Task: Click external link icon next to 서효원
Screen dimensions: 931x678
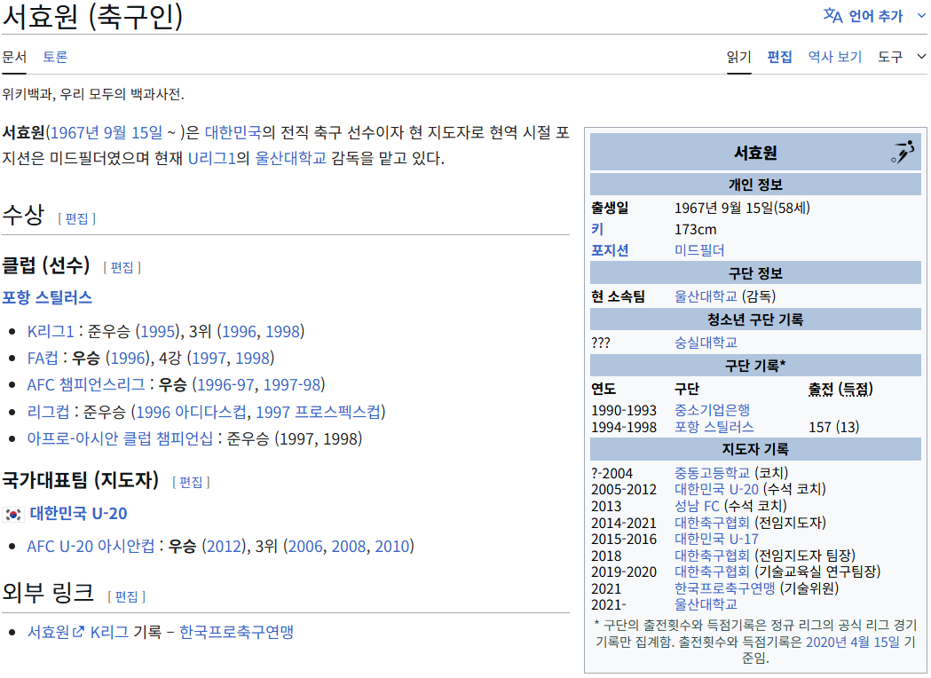Action: point(79,632)
